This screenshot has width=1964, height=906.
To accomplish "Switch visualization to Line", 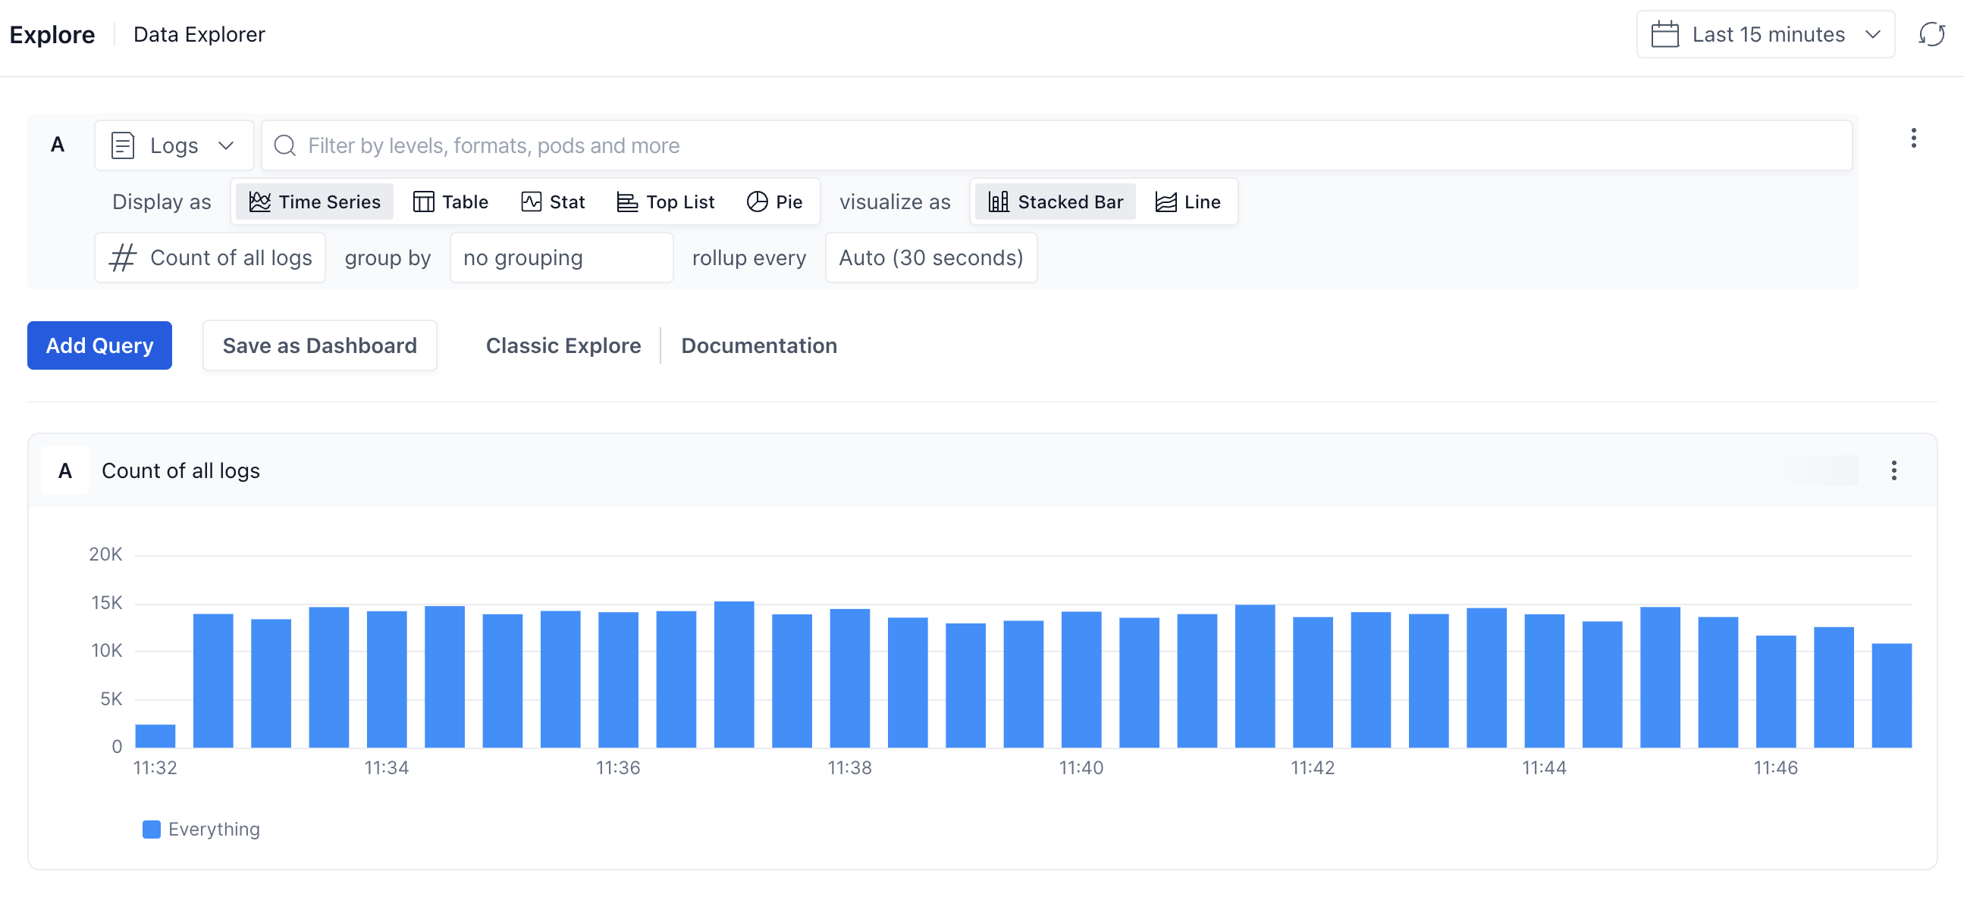I will pyautogui.click(x=1187, y=202).
